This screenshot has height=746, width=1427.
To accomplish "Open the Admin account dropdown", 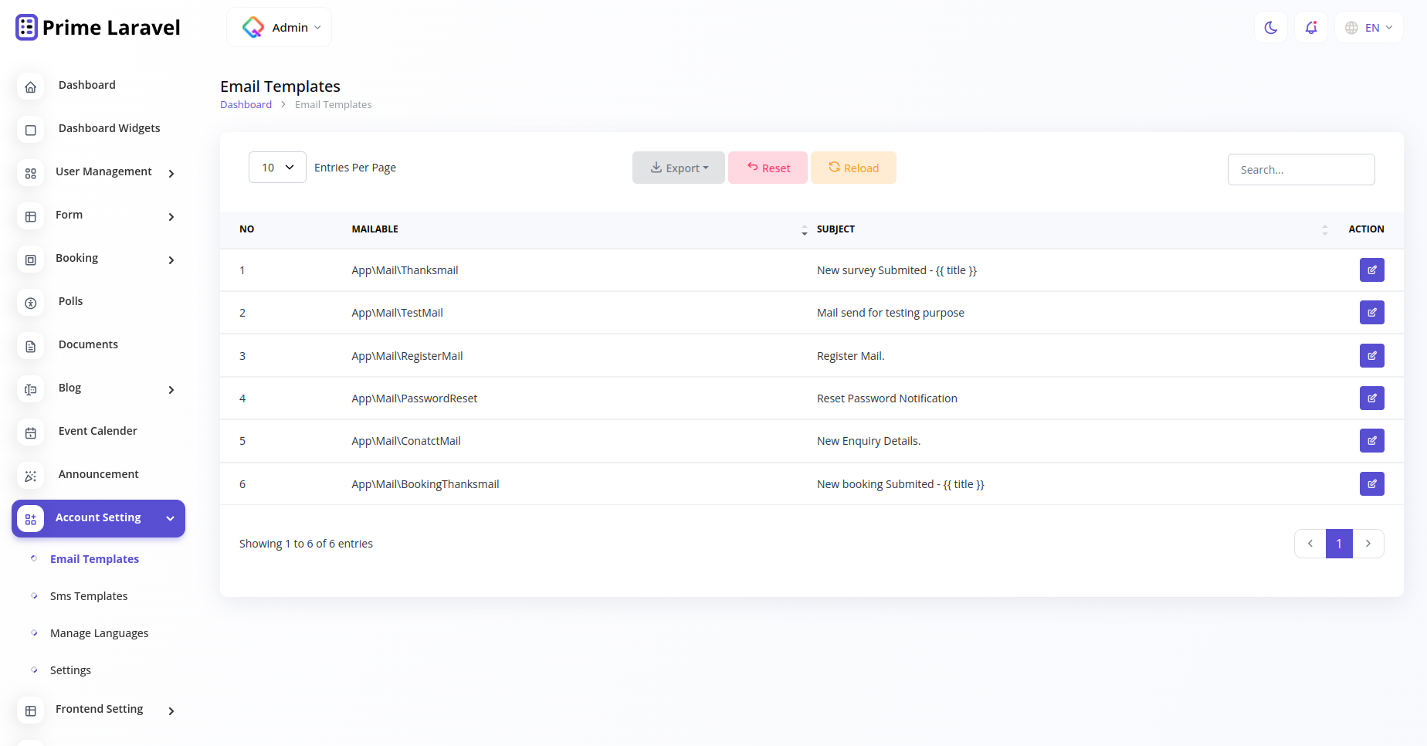I will pos(279,26).
